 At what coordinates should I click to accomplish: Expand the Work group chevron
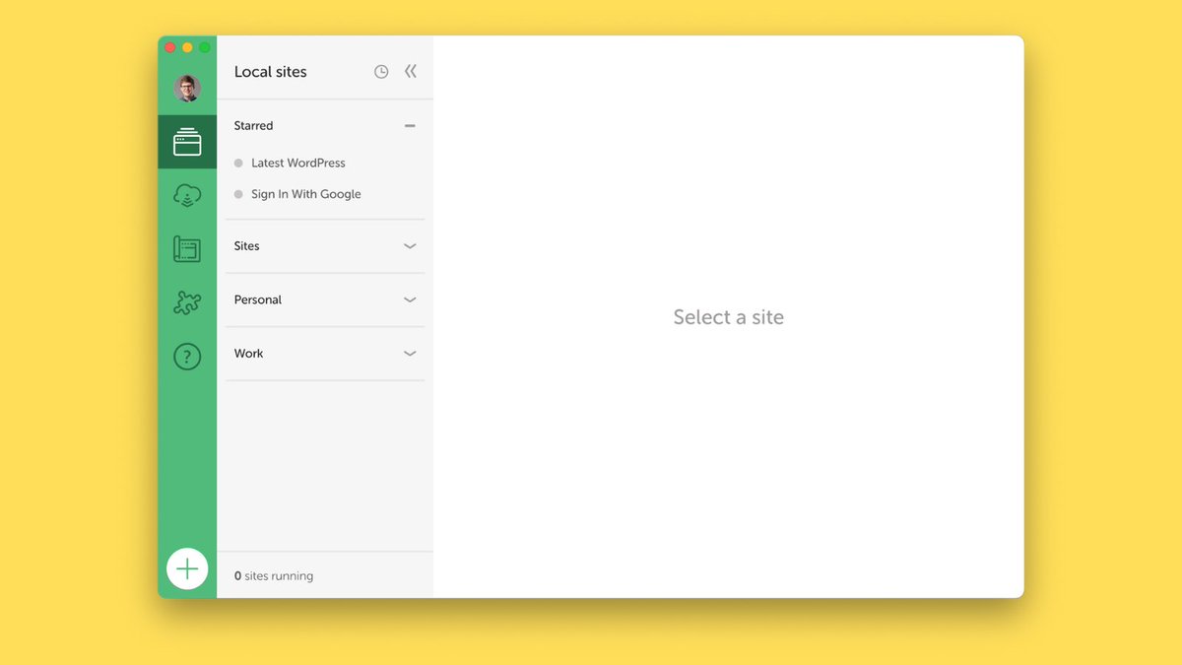(x=410, y=353)
